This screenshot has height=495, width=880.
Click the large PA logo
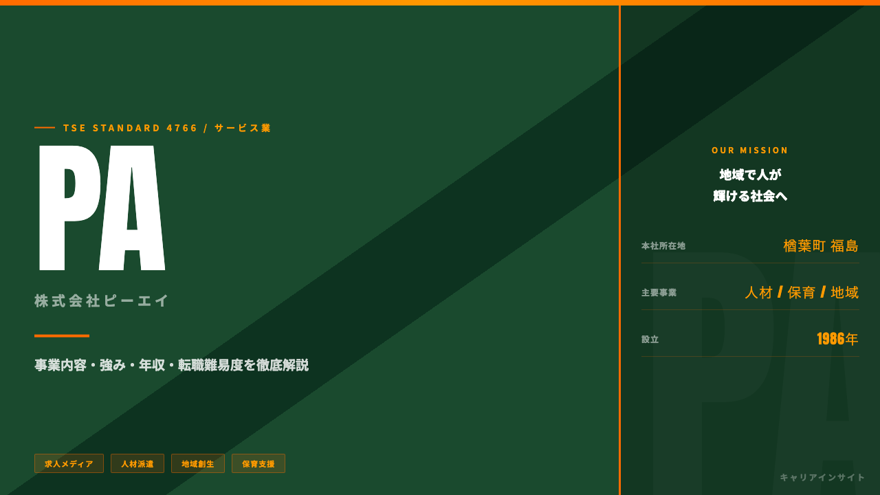click(102, 208)
